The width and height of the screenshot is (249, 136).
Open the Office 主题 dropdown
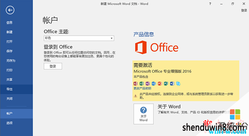point(79,38)
